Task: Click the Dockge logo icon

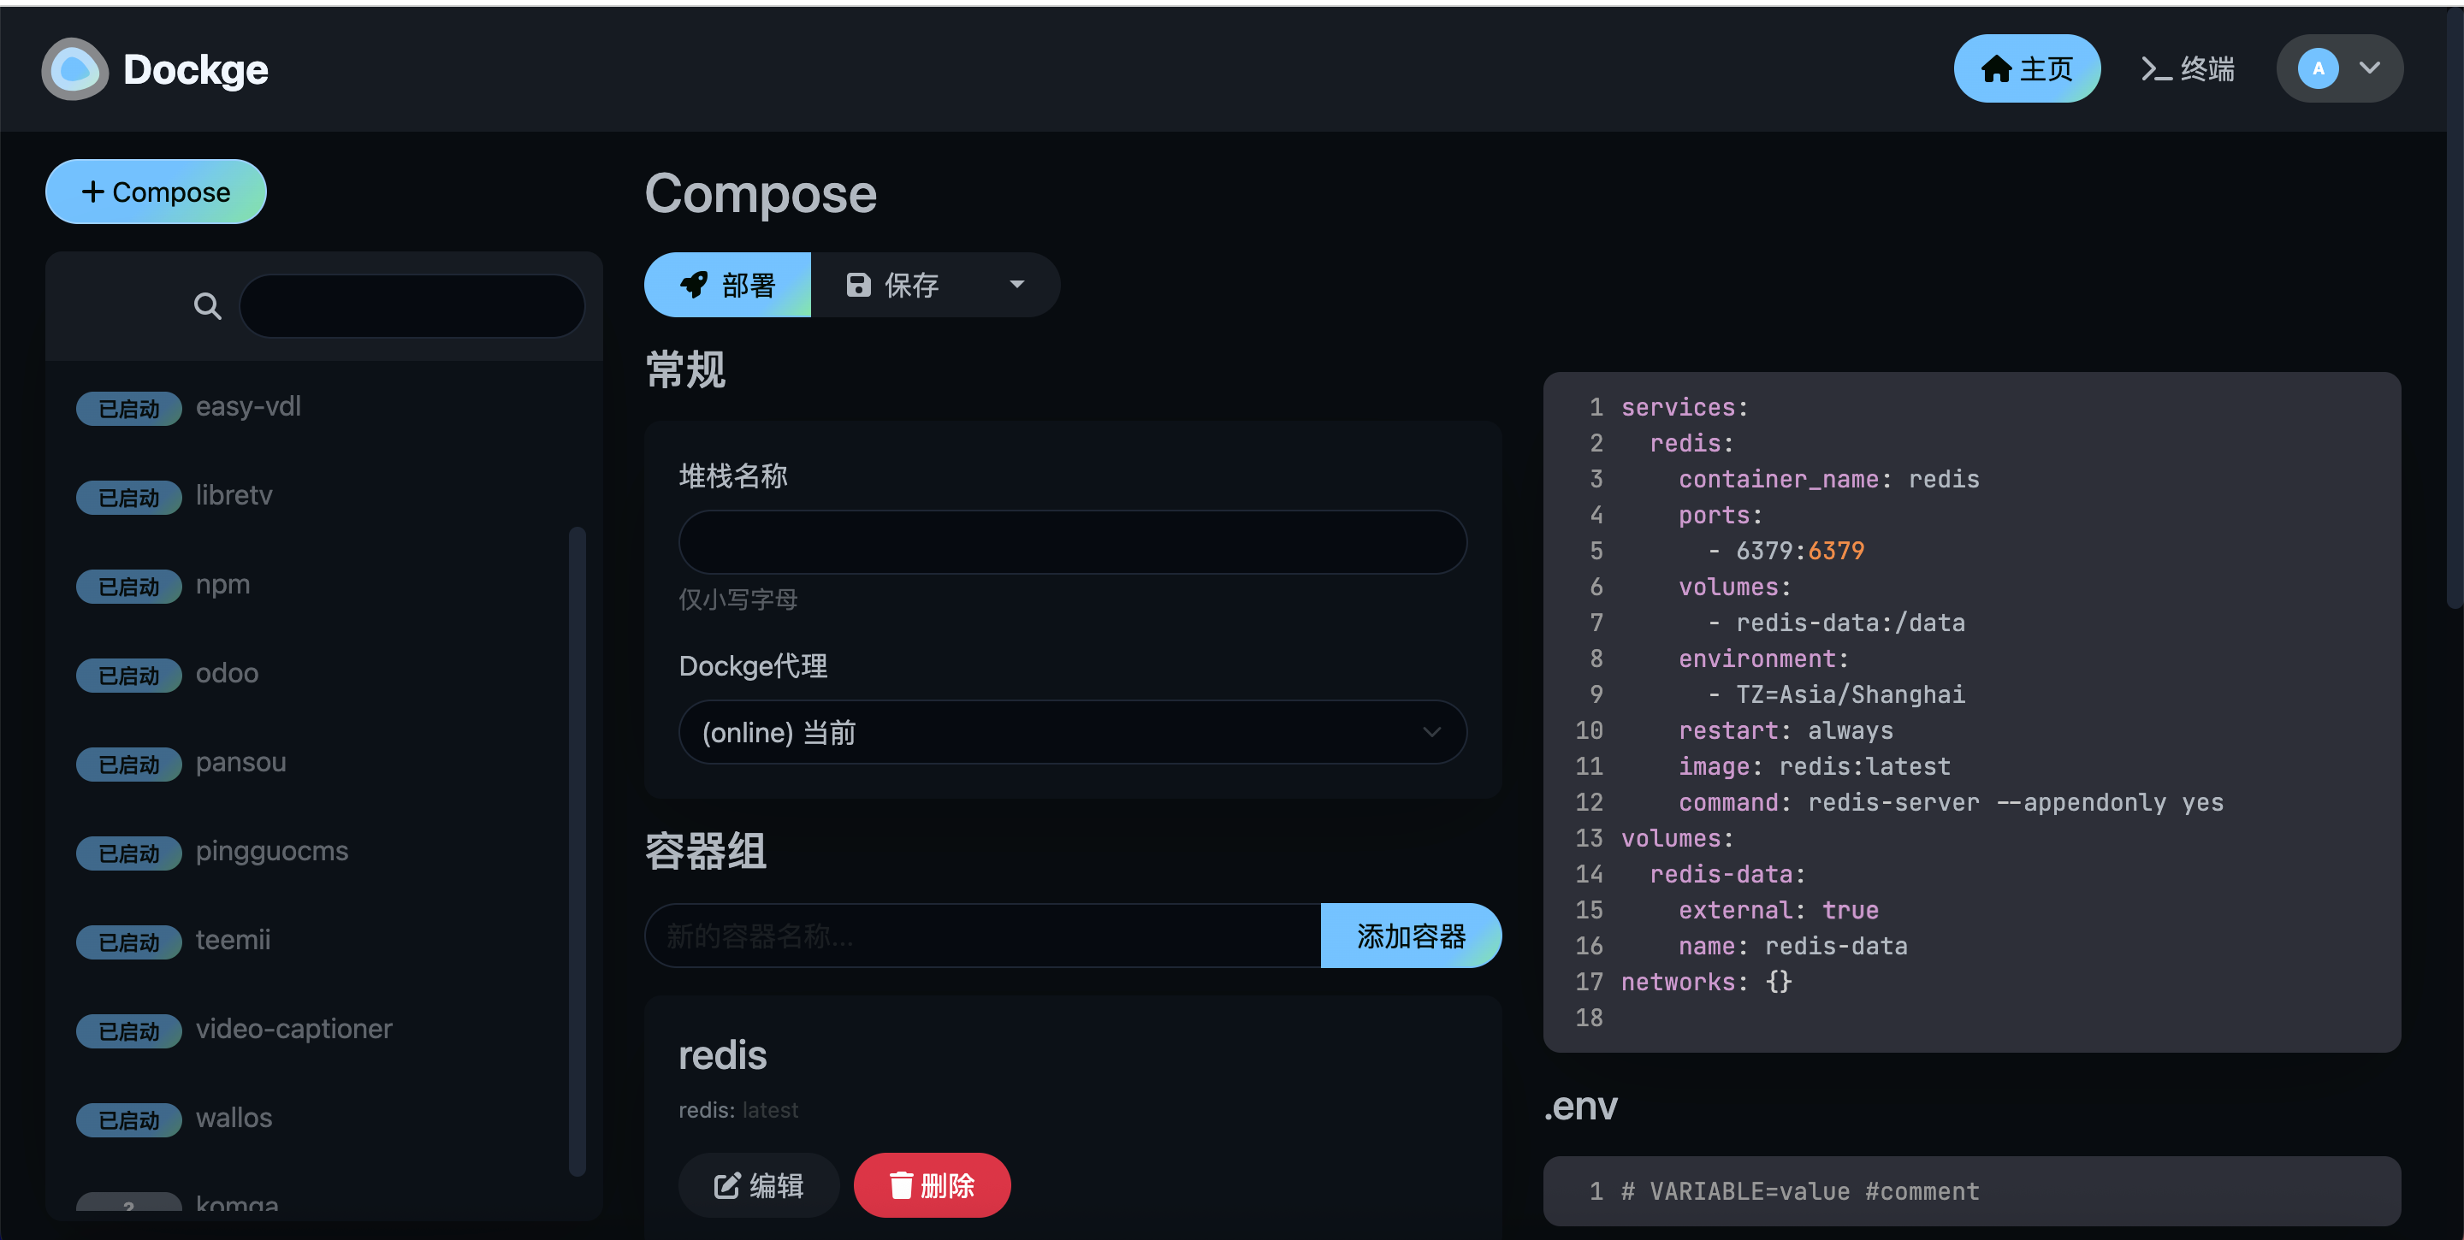Action: coord(74,68)
